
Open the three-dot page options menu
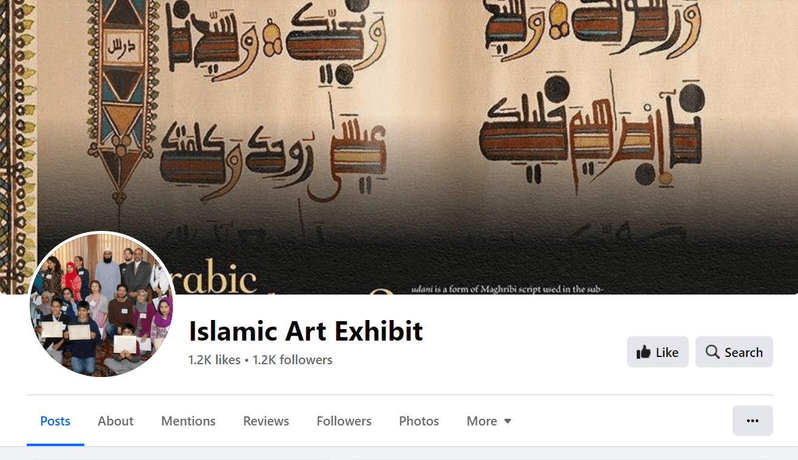[753, 421]
